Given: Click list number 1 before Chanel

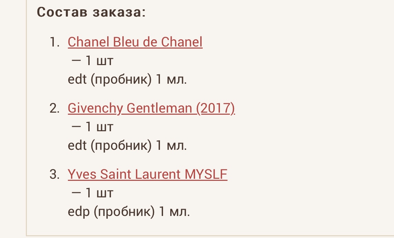Looking at the screenshot, I should point(55,42).
